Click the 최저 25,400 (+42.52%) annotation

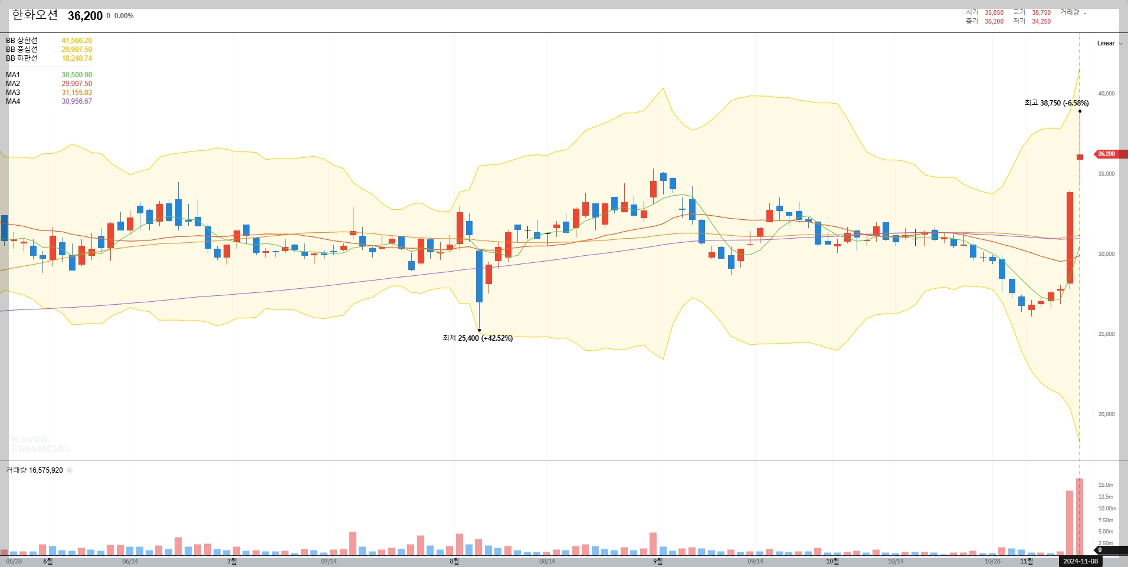[478, 338]
